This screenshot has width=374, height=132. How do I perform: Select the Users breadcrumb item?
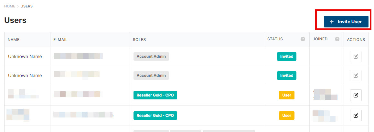pos(27,6)
